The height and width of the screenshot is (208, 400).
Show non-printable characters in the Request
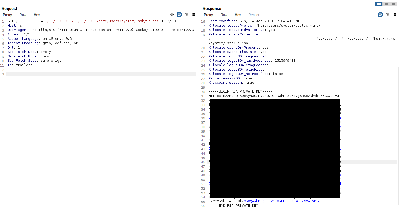pos(187,14)
